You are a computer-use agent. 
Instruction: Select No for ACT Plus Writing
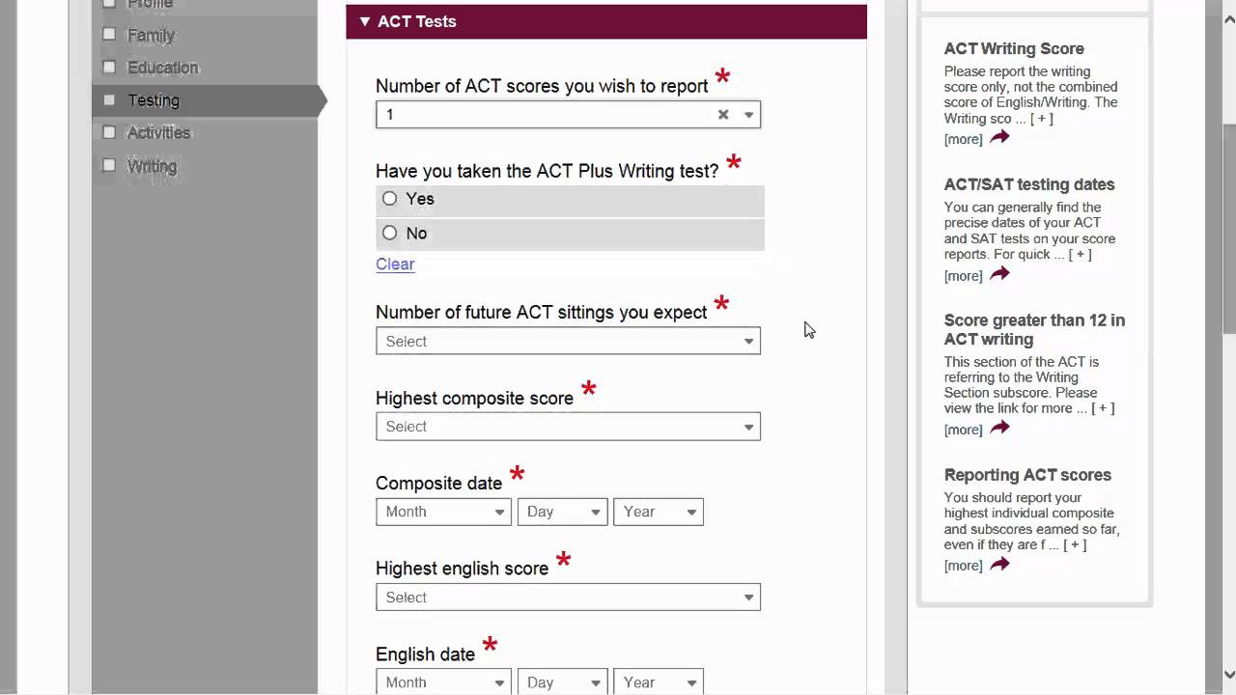(x=389, y=233)
